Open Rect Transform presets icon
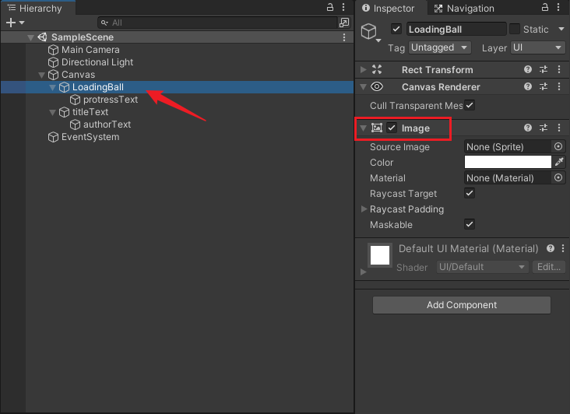 (x=544, y=69)
